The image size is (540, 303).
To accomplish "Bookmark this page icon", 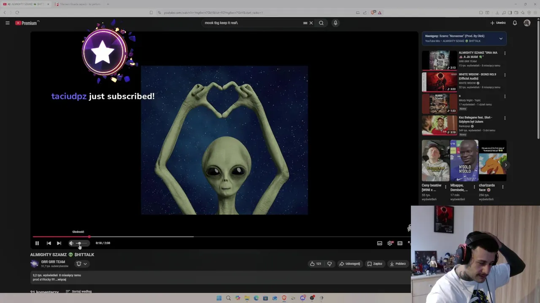I will pos(151,13).
